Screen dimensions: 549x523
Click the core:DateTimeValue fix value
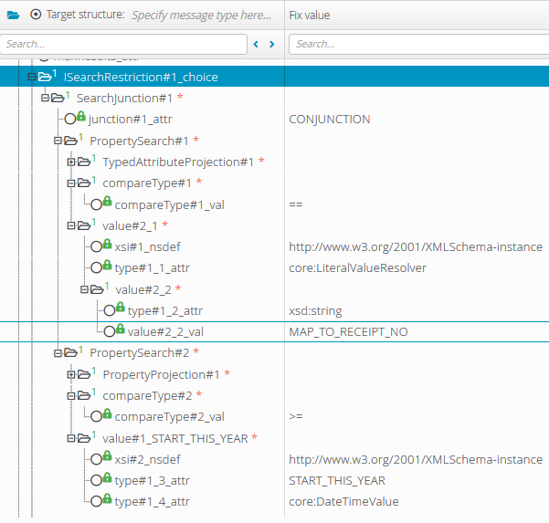pyautogui.click(x=343, y=502)
